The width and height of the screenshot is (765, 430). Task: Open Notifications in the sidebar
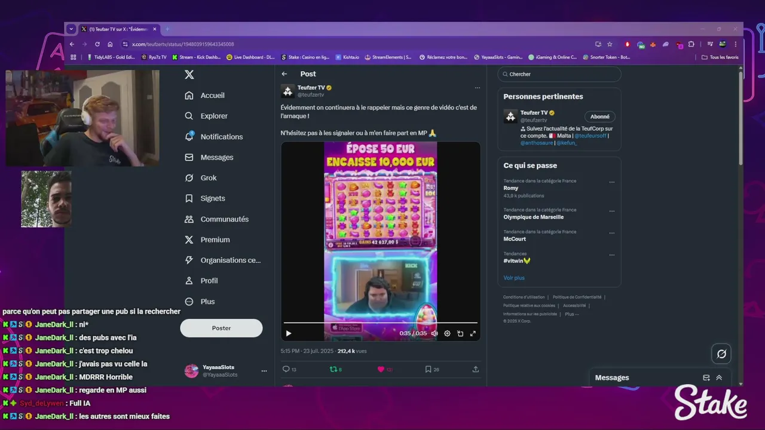(x=213, y=137)
